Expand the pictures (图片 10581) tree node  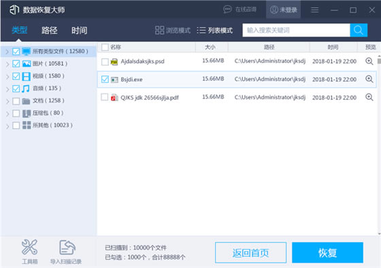[7, 64]
